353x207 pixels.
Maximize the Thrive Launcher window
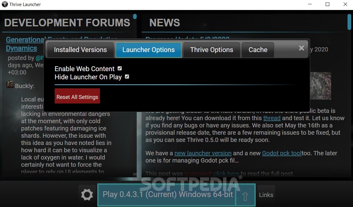click(x=327, y=5)
